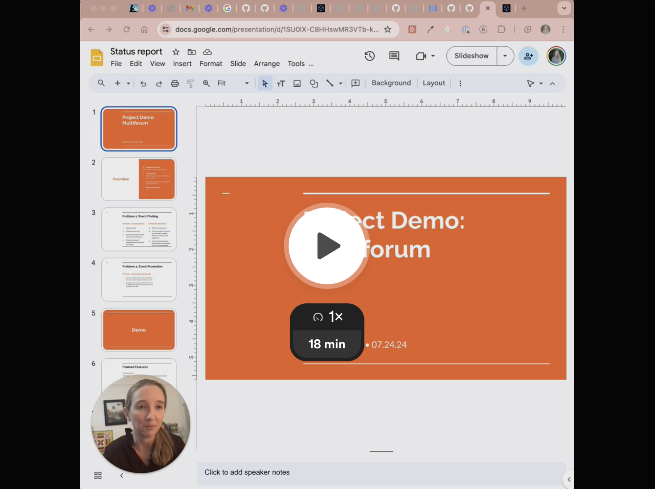655x489 pixels.
Task: Open the comments panel icon
Action: coord(394,56)
